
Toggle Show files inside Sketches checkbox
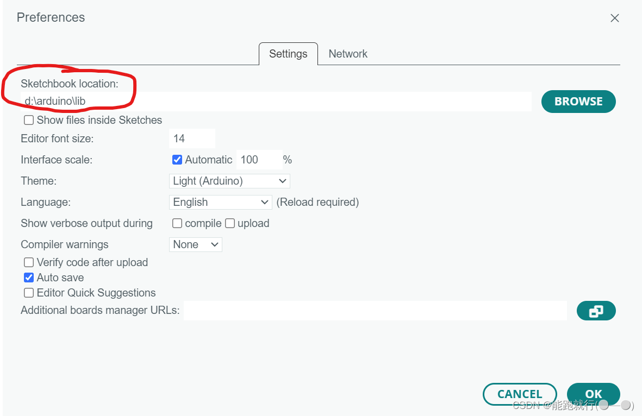[29, 120]
